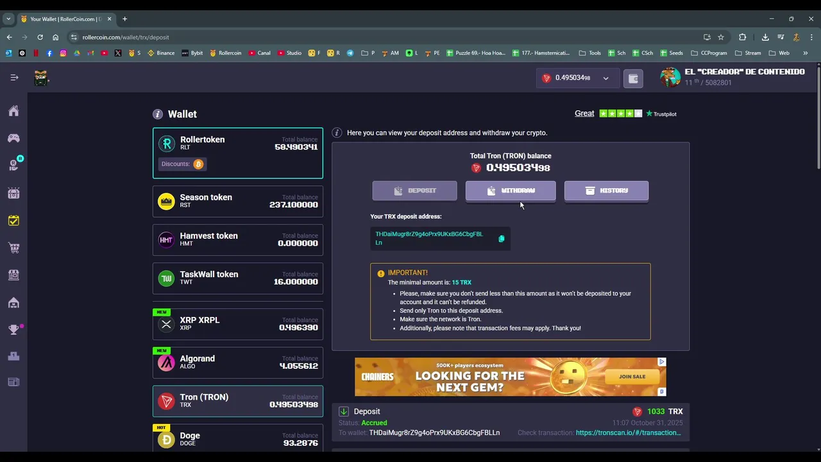This screenshot has width=821, height=462.
Task: Open the Rollercoin bookmark
Action: [225, 53]
